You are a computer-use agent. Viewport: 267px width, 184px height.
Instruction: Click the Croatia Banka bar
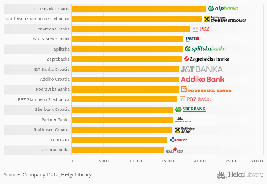117,150
